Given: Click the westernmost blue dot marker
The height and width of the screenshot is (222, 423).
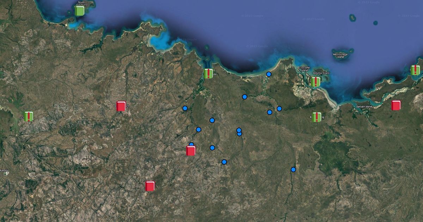Looking at the screenshot, I should point(185,108).
